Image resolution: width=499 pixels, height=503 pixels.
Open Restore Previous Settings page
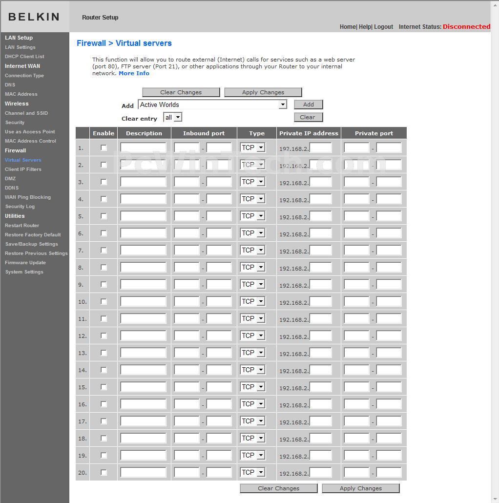[x=36, y=253]
